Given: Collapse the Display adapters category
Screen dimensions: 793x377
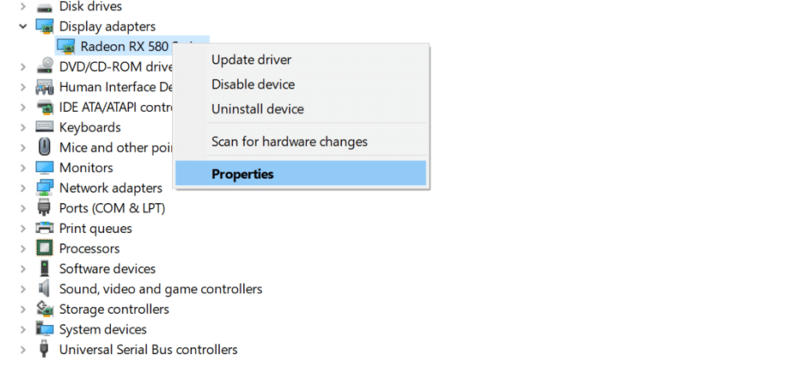Looking at the screenshot, I should (23, 26).
